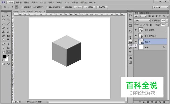This screenshot has width=170, height=104.
Task: Toggle lock transparent pixels
Action: coord(141,25)
